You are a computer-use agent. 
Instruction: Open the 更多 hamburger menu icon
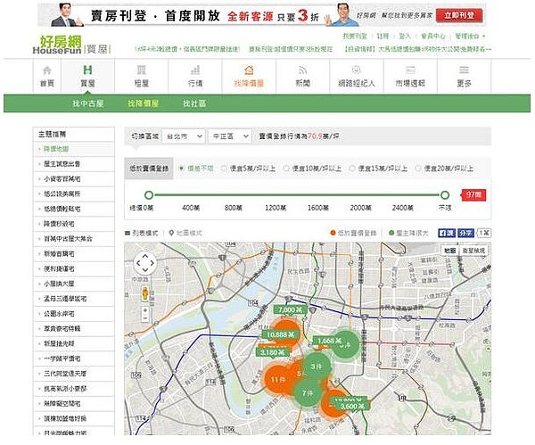pyautogui.click(x=464, y=70)
